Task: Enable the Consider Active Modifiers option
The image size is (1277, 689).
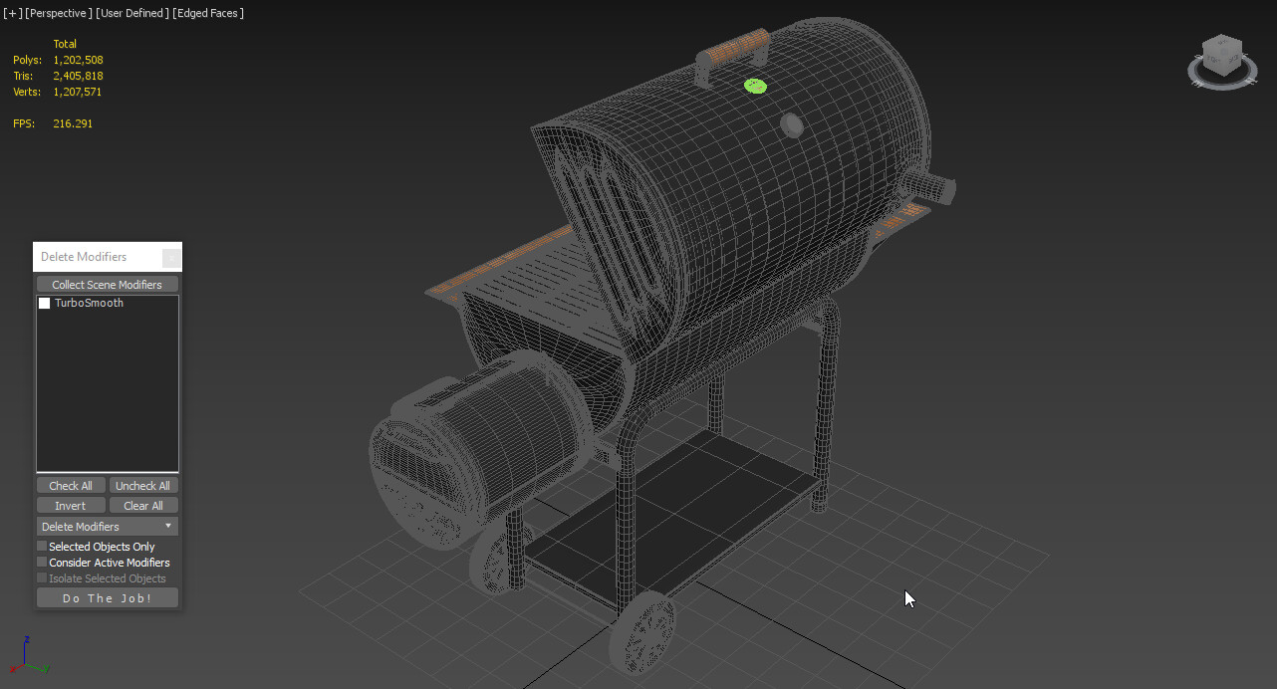Action: 41,562
